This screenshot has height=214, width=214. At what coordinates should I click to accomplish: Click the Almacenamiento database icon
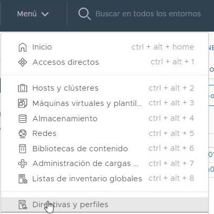click(x=23, y=119)
